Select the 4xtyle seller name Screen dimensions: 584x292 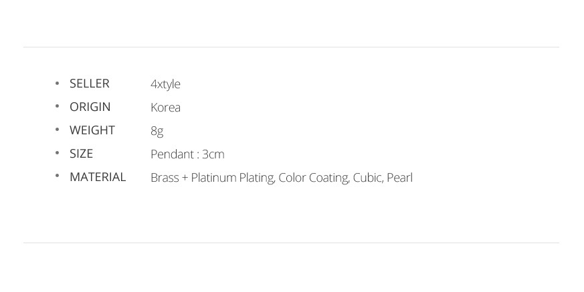[165, 84]
